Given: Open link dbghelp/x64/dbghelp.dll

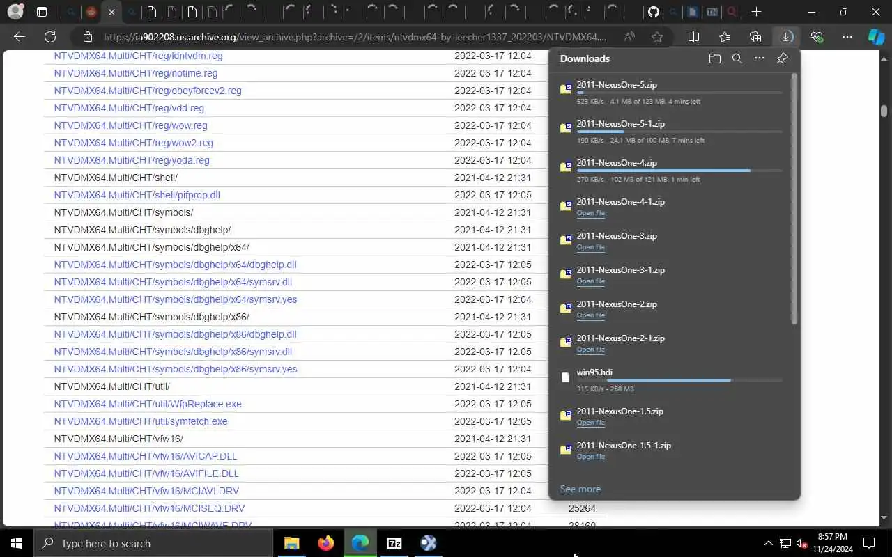Looking at the screenshot, I should tap(175, 265).
